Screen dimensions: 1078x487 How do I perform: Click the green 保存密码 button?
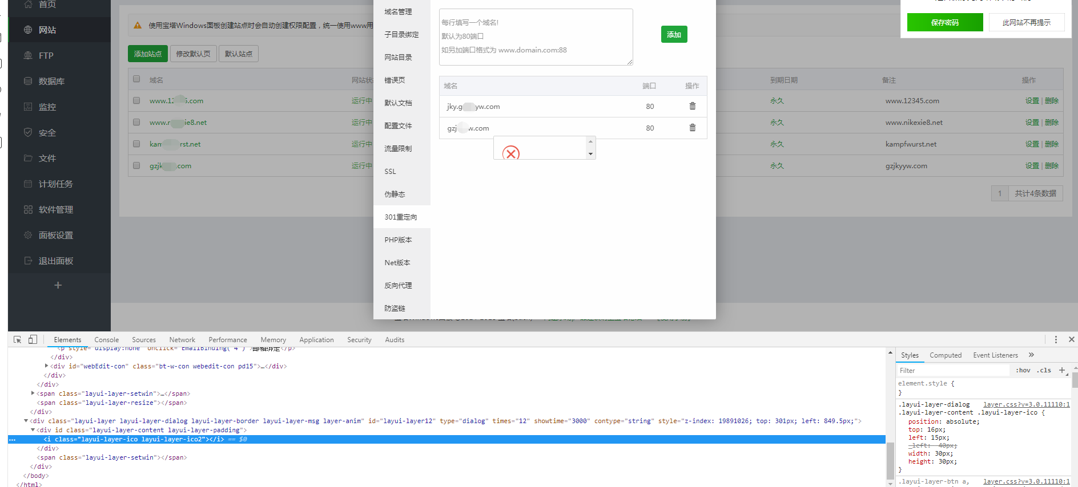pyautogui.click(x=945, y=22)
